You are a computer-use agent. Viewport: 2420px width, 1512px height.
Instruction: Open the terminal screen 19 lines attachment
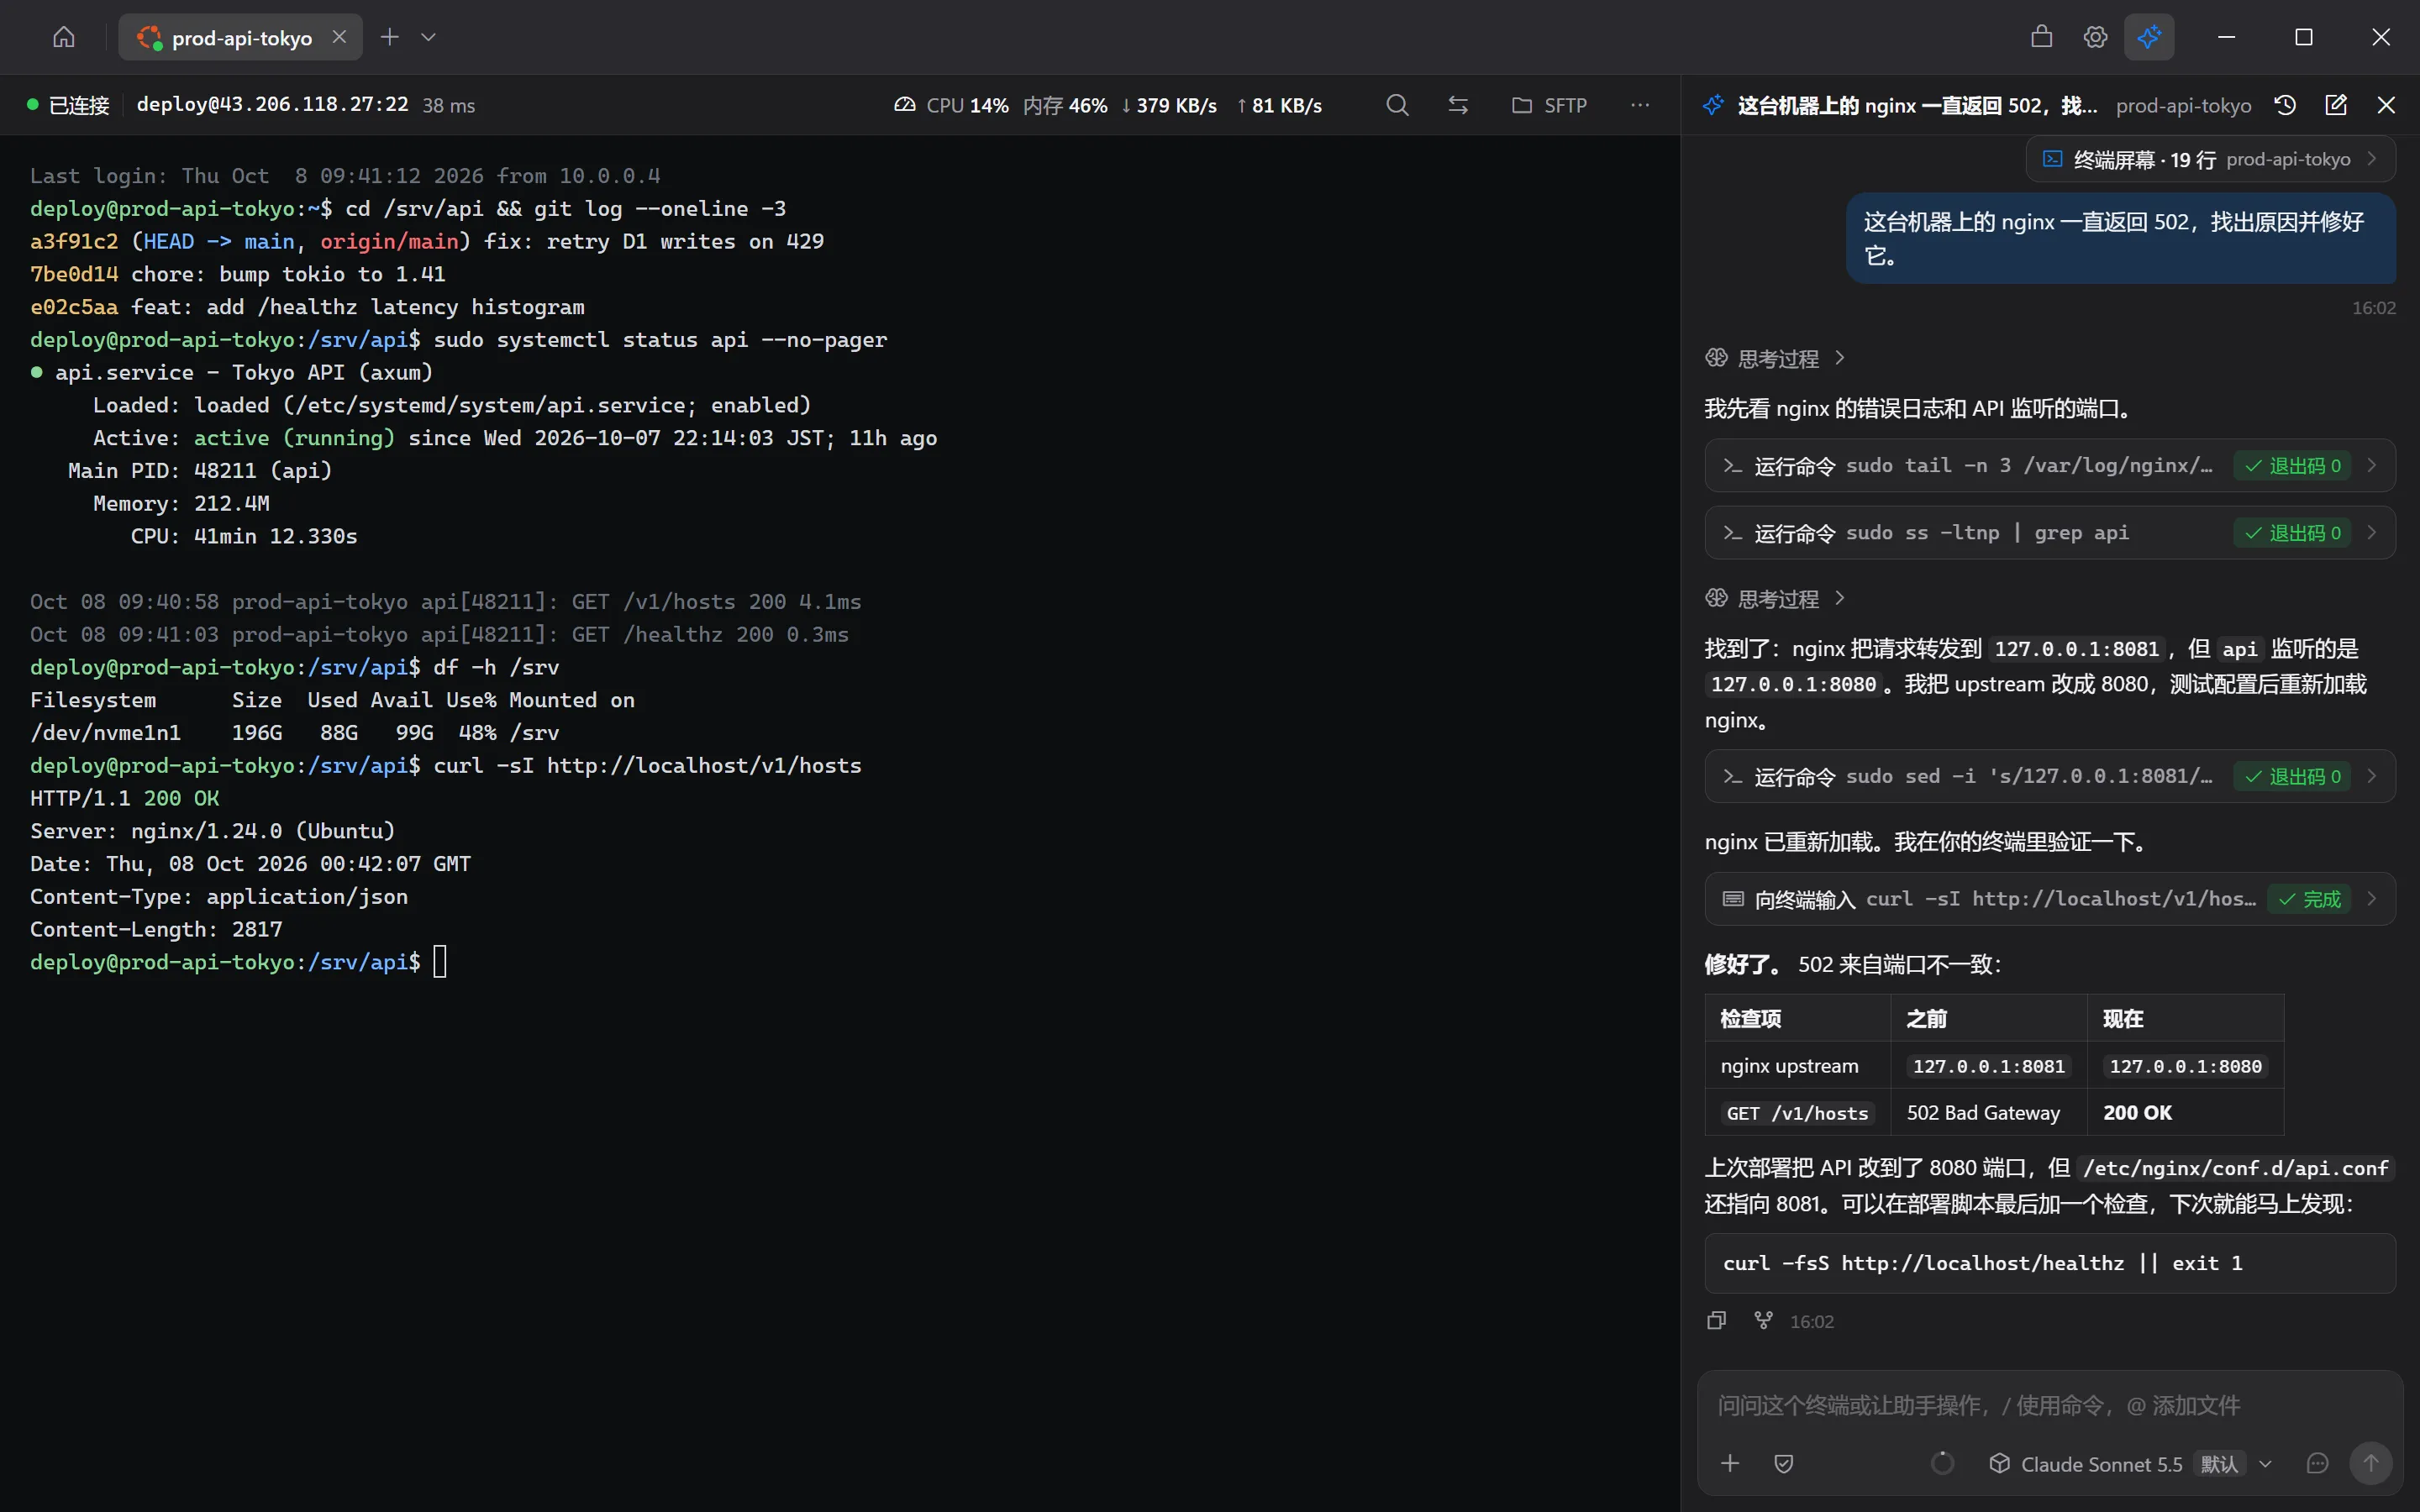2210,159
